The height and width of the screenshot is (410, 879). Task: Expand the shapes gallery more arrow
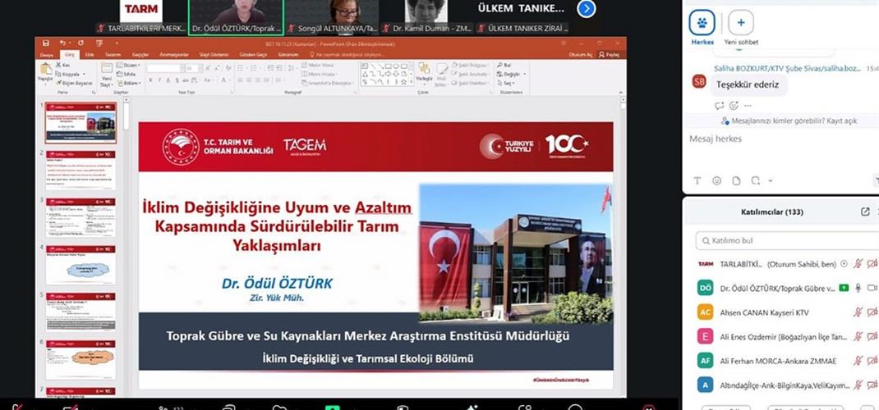tap(412, 83)
